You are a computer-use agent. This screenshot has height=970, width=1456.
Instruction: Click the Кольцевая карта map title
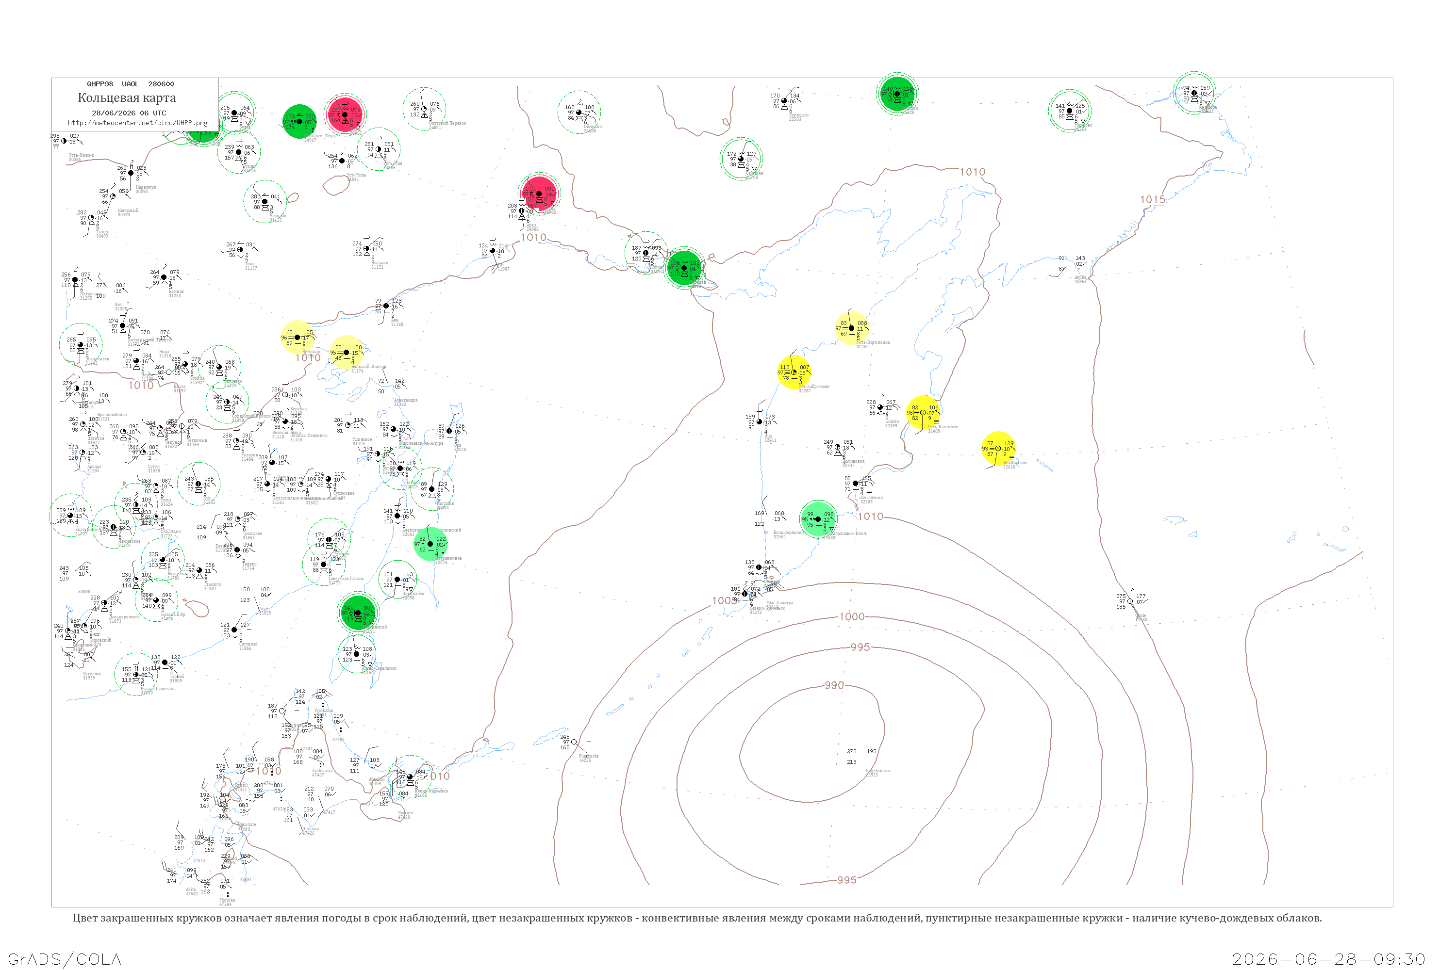coord(127,98)
